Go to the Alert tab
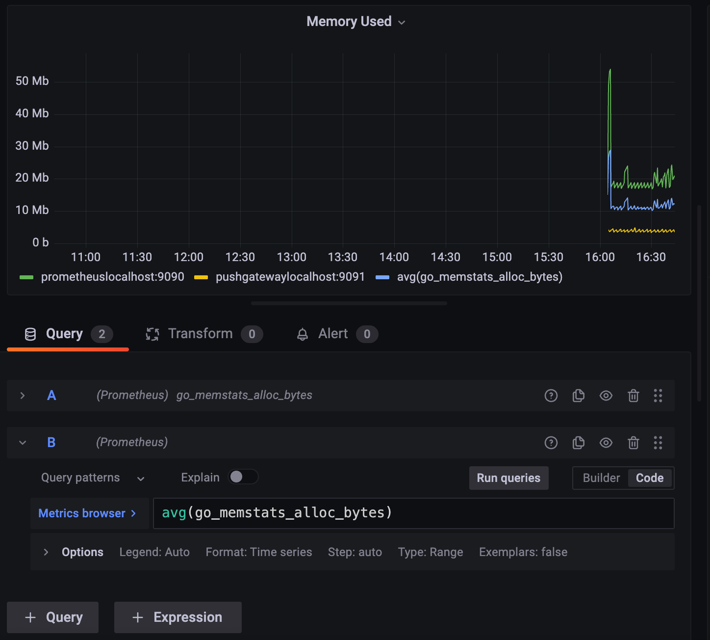Screen dimensions: 710x640 [337, 334]
